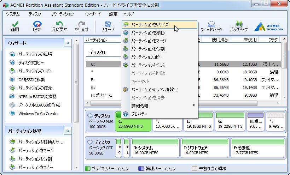The image size is (290, 175).
Task: Click the パーティション column header
Action: (103, 40)
